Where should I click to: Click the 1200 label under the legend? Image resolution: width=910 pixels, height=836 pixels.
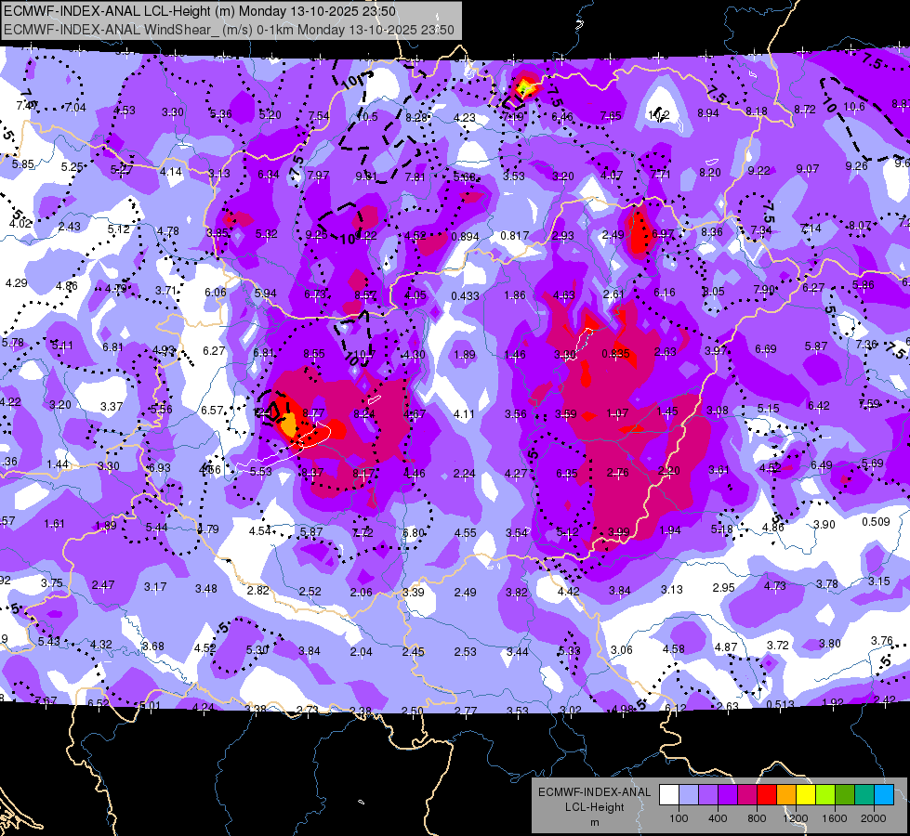click(796, 817)
